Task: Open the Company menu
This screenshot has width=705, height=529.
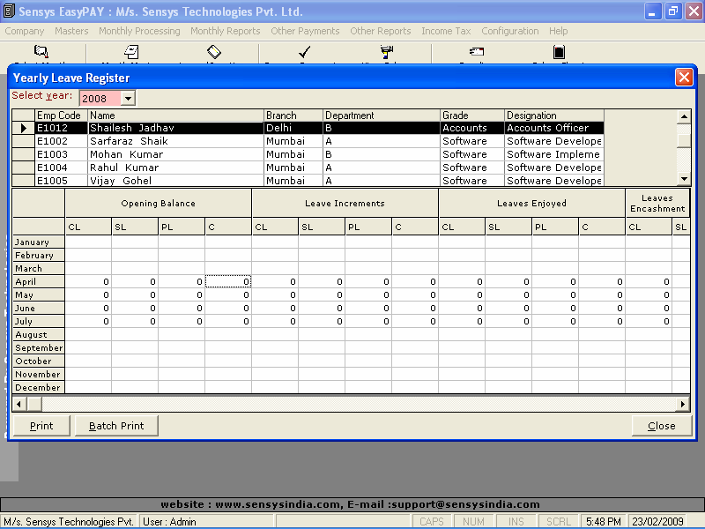Action: tap(25, 31)
